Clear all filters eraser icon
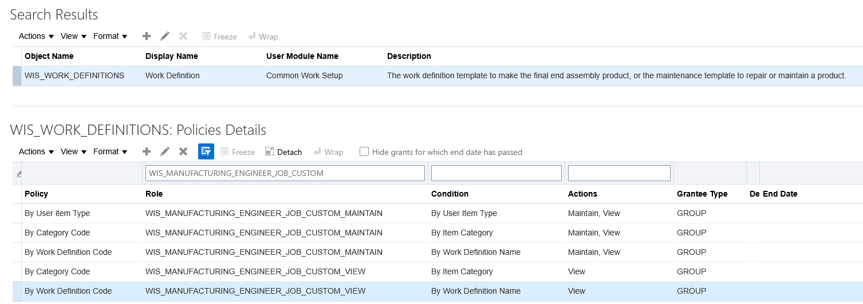This screenshot has width=863, height=304. tap(18, 174)
